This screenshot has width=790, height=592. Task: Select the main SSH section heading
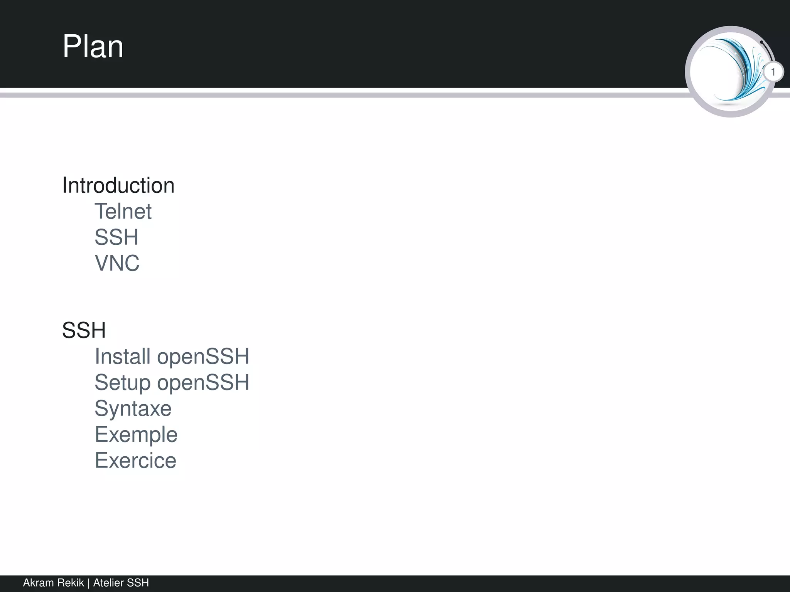(x=84, y=330)
